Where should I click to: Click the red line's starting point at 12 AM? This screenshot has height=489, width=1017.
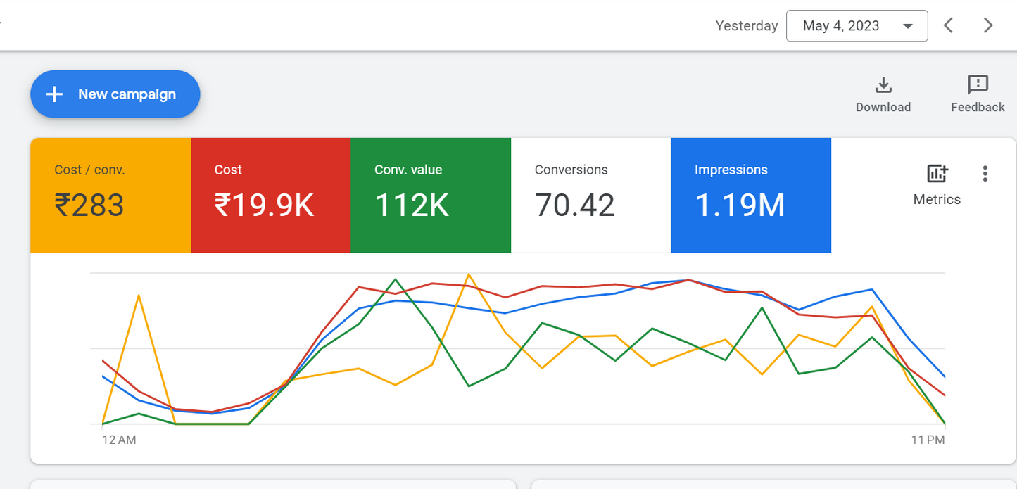tap(103, 361)
